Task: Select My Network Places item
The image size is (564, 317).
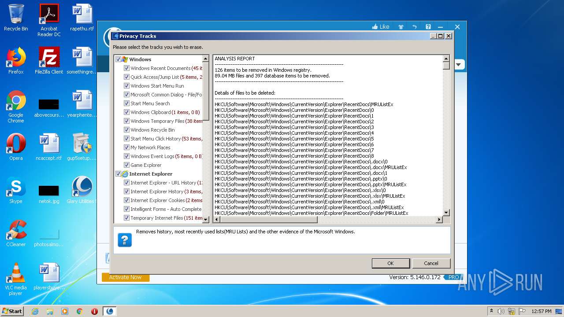Action: pos(150,147)
